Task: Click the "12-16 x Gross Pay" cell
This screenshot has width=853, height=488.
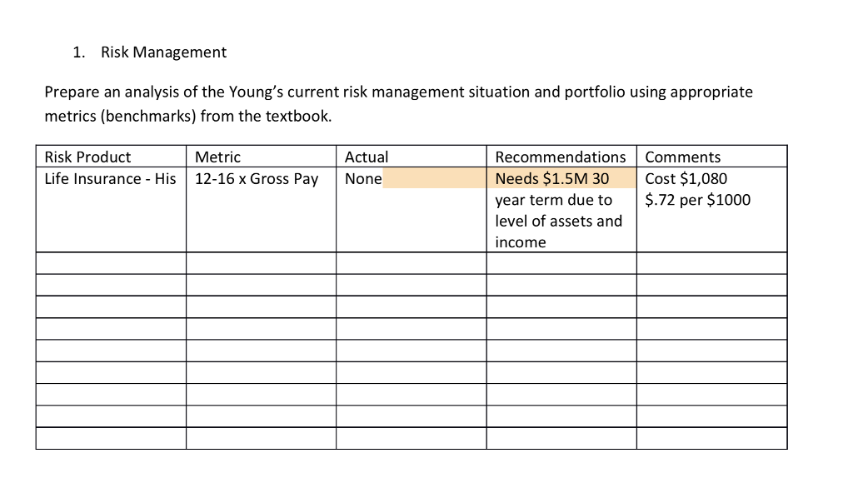Action: [x=257, y=179]
